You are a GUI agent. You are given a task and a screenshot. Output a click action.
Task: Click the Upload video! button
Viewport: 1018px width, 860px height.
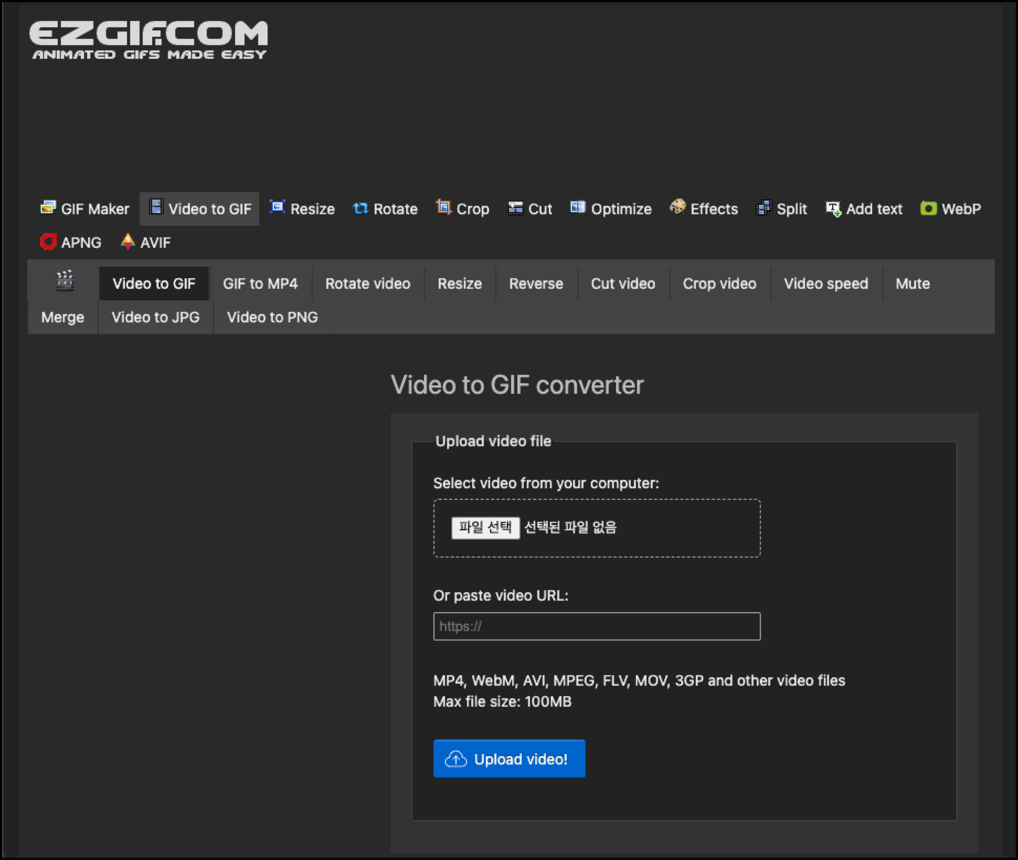point(508,758)
